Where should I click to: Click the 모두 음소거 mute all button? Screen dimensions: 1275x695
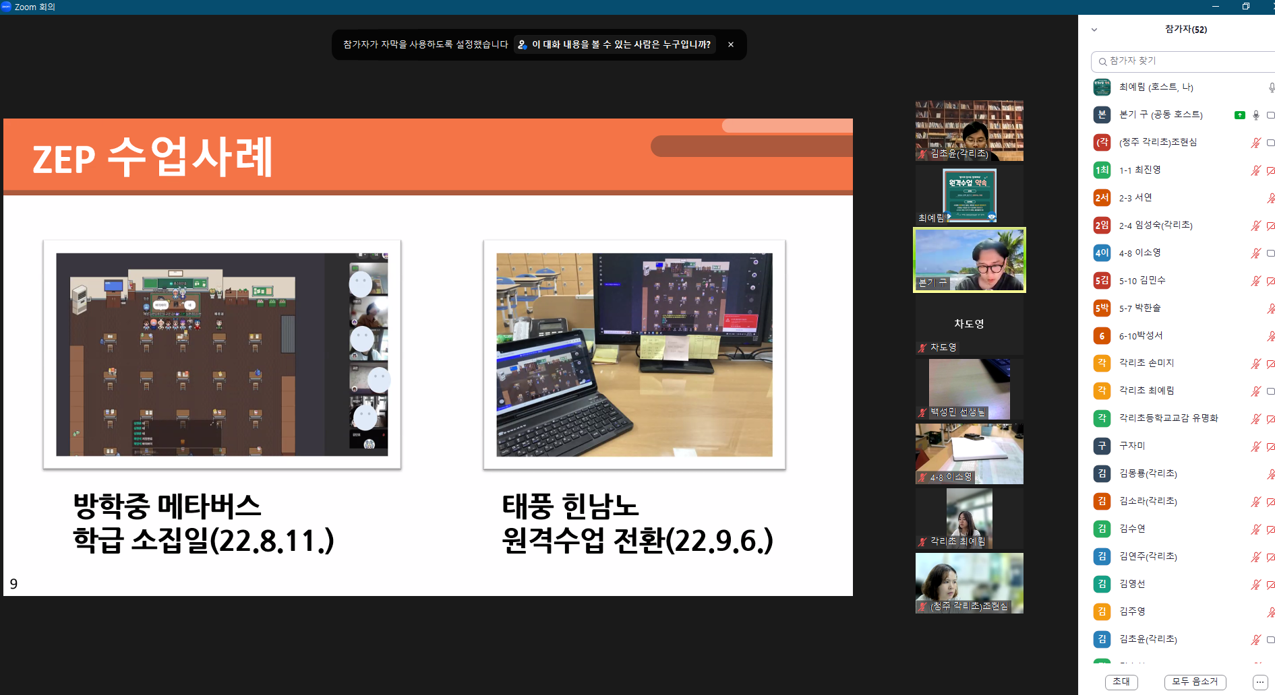click(x=1195, y=682)
